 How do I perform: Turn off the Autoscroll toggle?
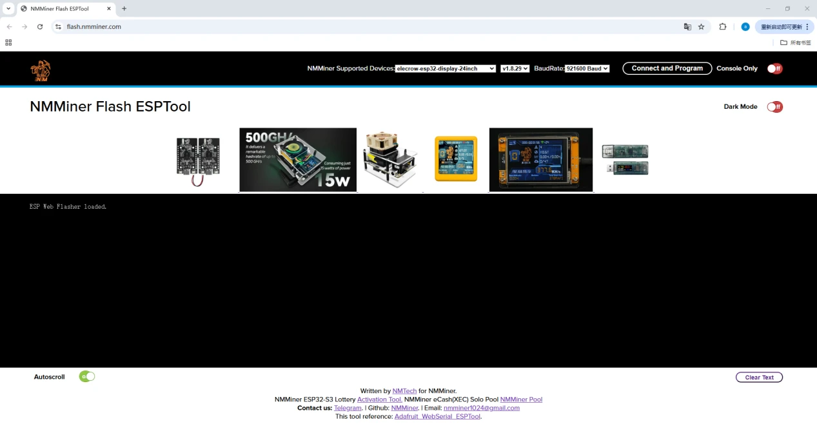click(87, 376)
